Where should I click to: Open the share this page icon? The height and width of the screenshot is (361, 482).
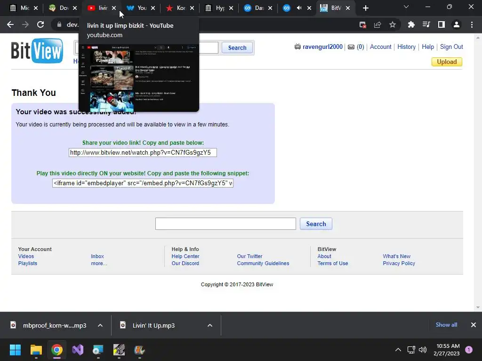(x=378, y=24)
